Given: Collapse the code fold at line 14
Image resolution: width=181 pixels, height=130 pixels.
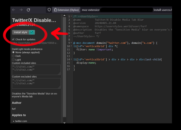Looking at the screenshot, I should 71,59.
